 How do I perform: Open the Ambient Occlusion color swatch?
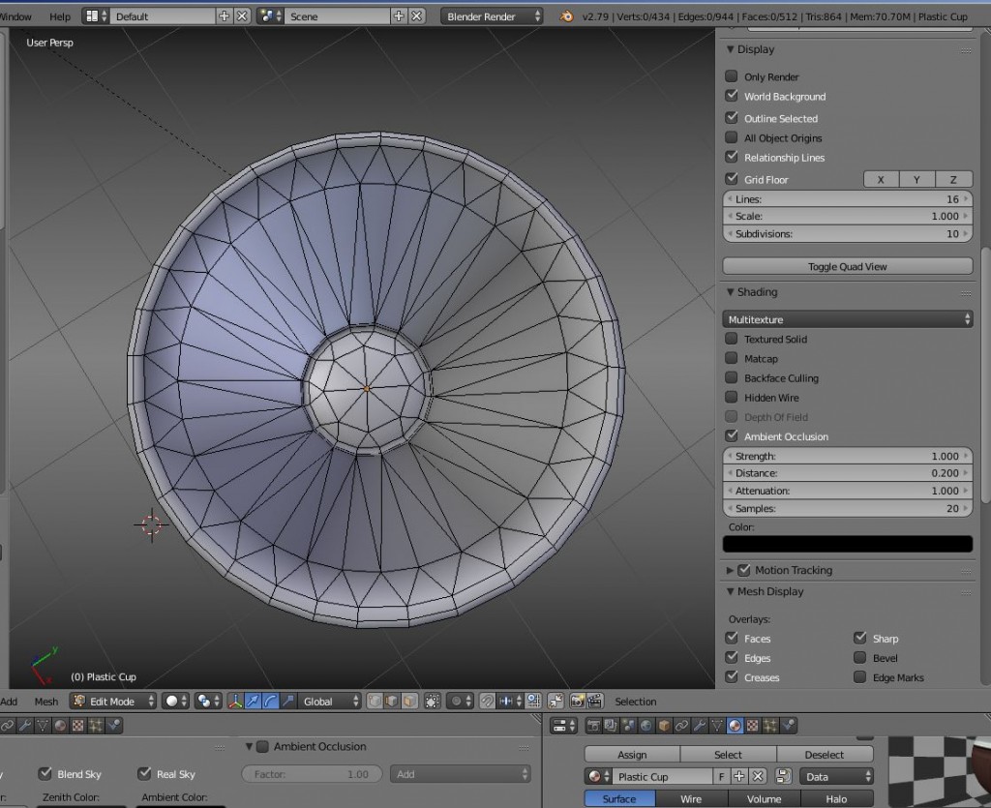847,544
